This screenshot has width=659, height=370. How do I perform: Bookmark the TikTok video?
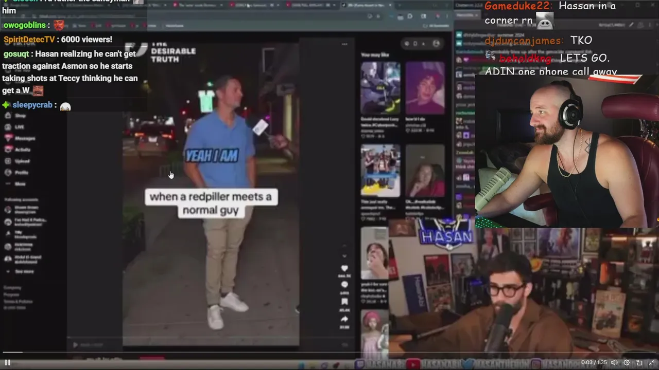pos(344,302)
